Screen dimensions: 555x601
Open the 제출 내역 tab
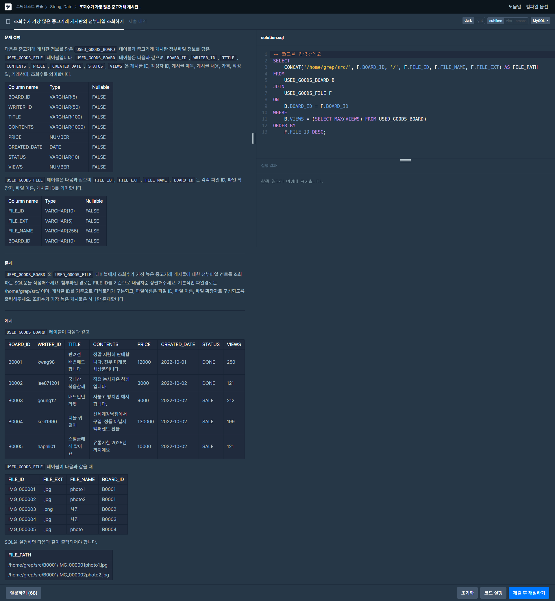coord(138,21)
